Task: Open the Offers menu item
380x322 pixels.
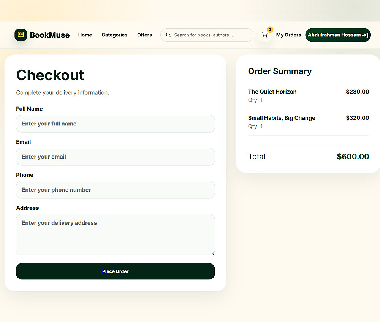Action: tap(144, 35)
